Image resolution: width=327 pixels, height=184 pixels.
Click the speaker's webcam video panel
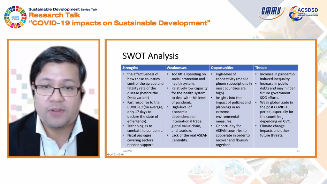(54, 98)
